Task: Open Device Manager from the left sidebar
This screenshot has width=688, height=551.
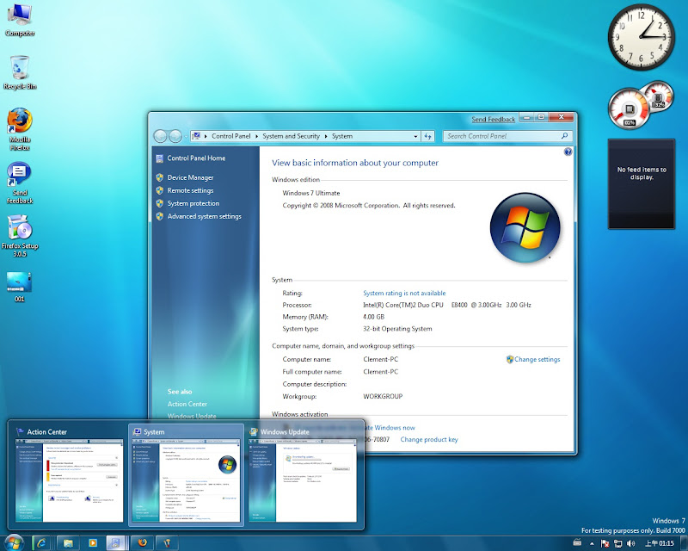Action: pos(190,177)
